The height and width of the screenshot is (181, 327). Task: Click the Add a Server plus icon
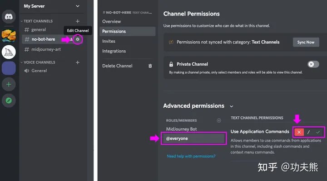(x=9, y=84)
